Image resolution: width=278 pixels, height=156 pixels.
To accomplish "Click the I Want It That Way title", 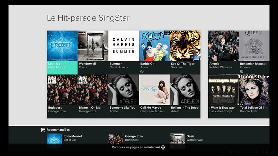I will (222, 108).
